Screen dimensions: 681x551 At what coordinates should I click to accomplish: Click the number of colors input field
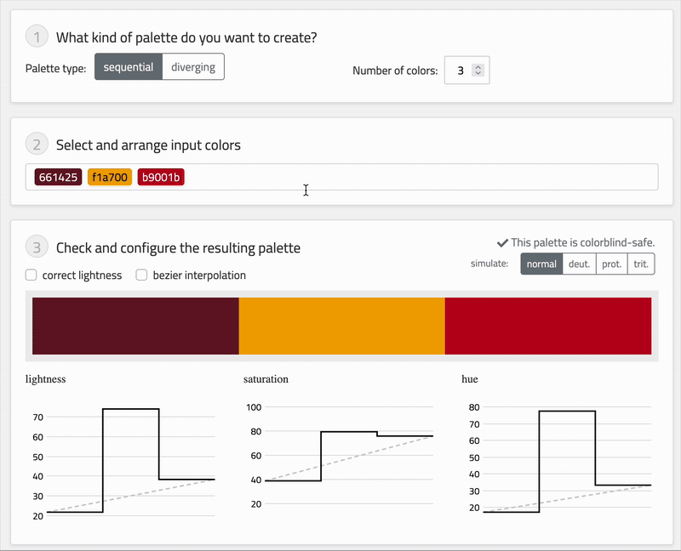(460, 71)
